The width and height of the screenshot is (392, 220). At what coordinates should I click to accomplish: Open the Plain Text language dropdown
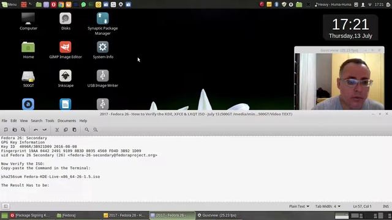(x=299, y=207)
